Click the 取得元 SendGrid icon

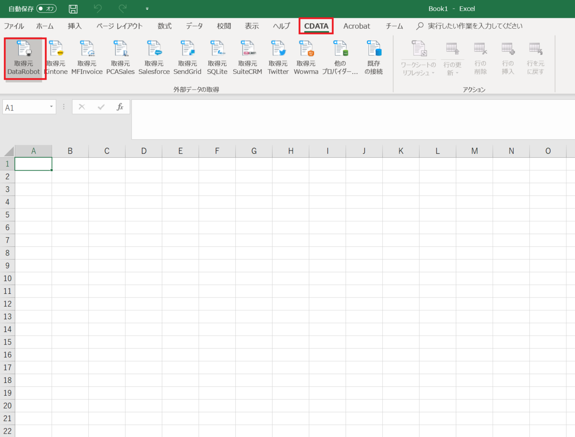coord(187,57)
